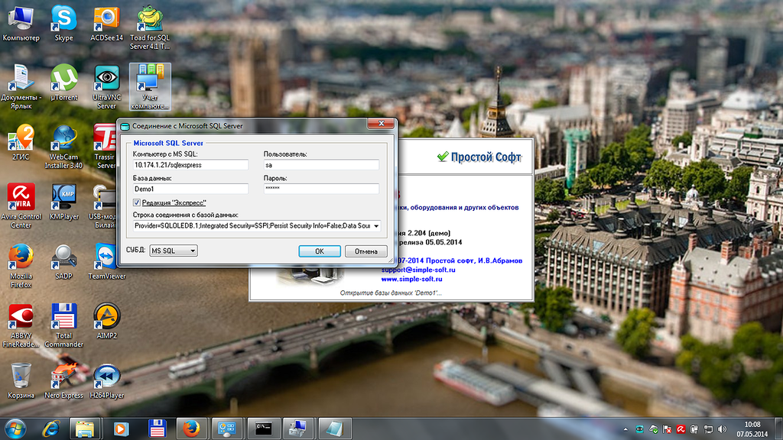This screenshot has height=440, width=783.
Task: Open the TeamViewer desktop shortcut
Action: 106,259
